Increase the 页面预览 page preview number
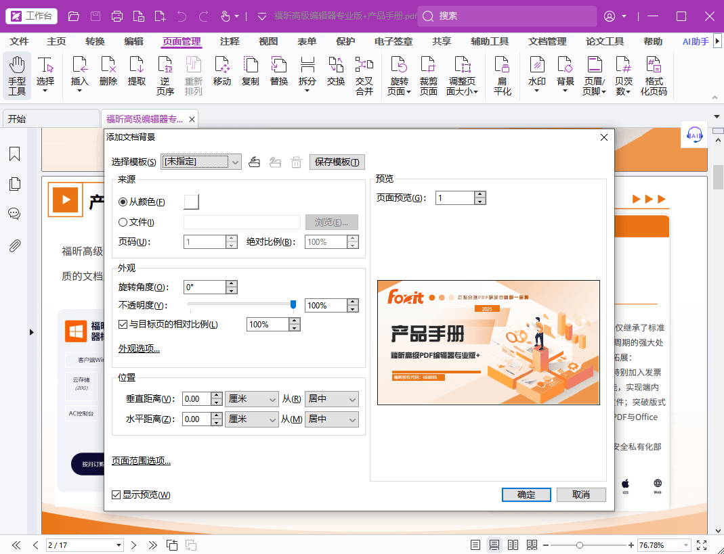The width and height of the screenshot is (724, 554). (x=480, y=195)
